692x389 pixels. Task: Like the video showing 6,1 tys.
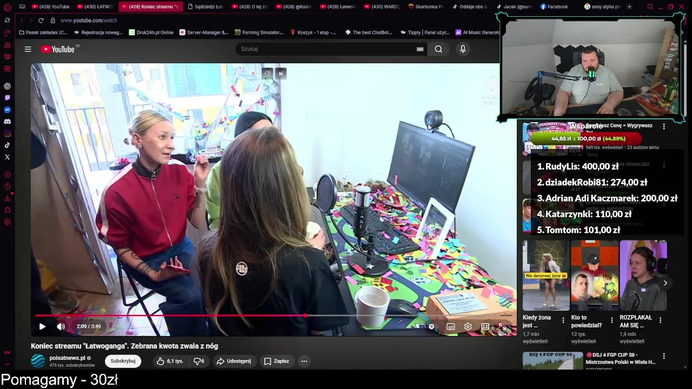[x=170, y=361]
